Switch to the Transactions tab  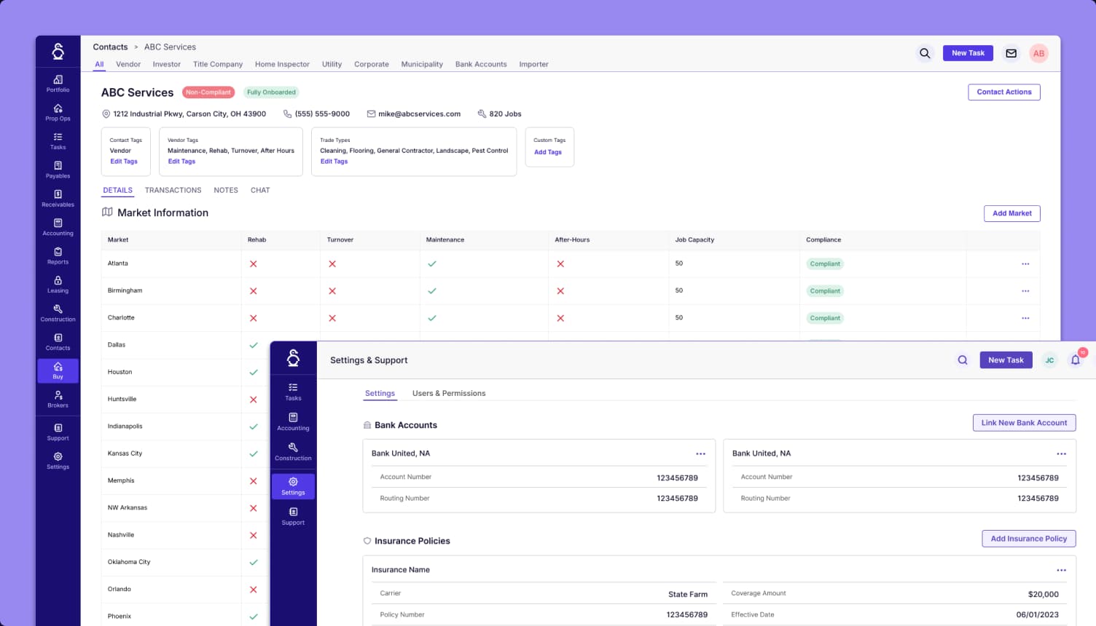(173, 190)
